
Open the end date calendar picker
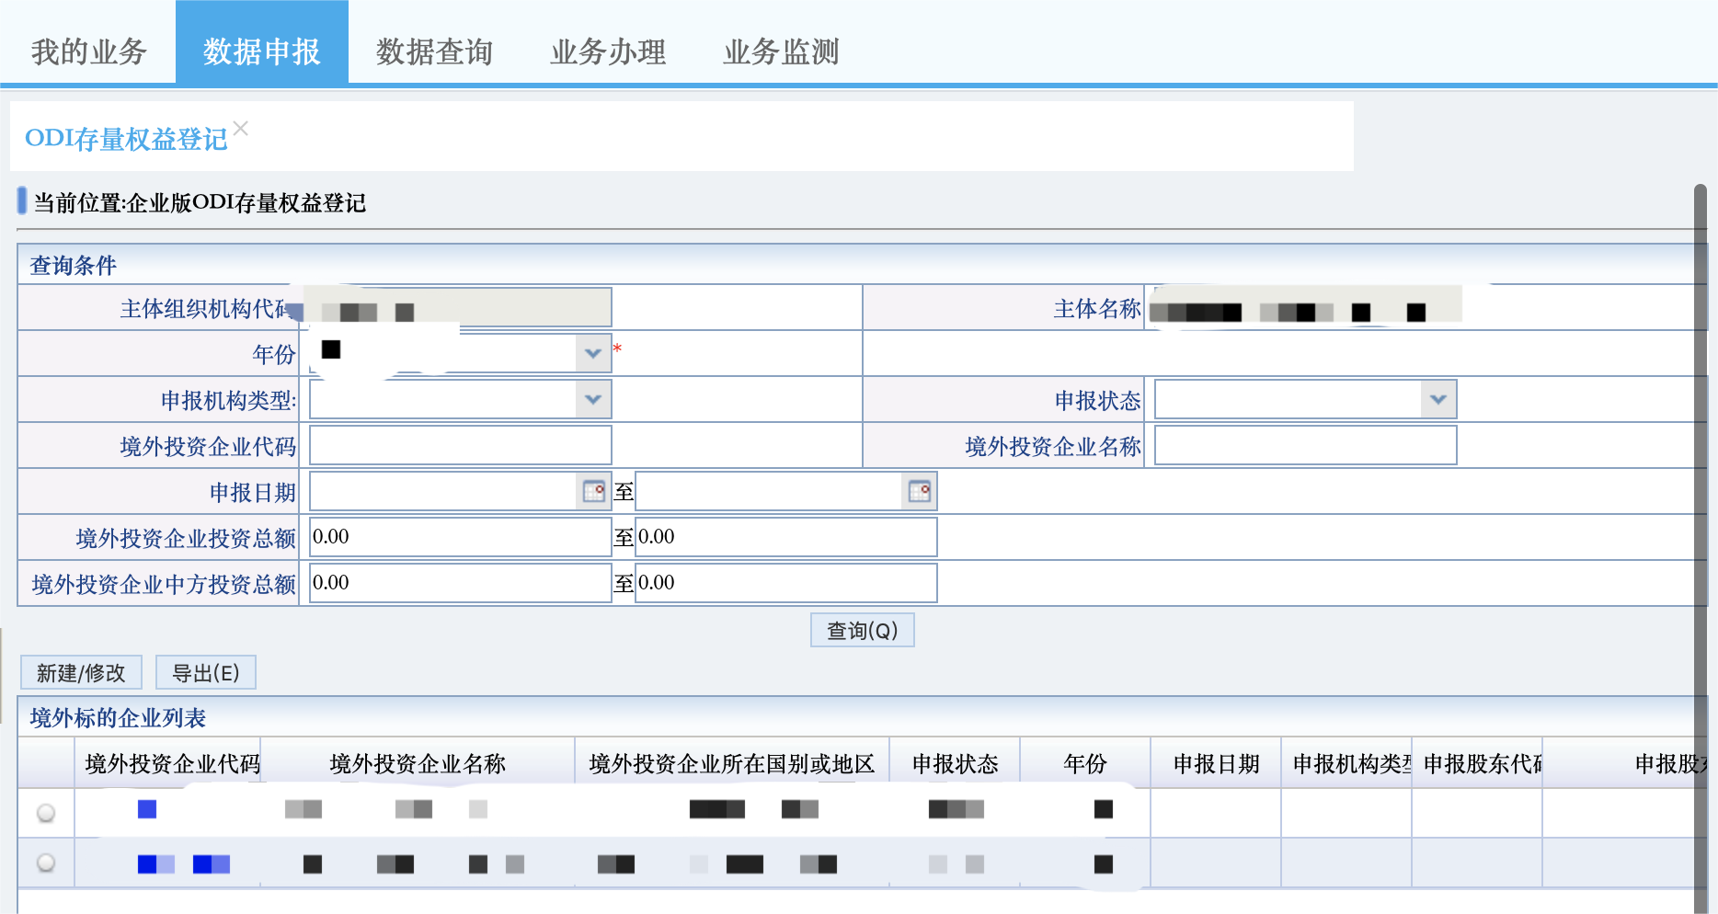pos(920,491)
